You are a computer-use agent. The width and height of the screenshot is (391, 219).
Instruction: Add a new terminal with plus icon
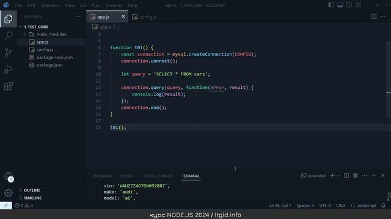[x=332, y=176]
